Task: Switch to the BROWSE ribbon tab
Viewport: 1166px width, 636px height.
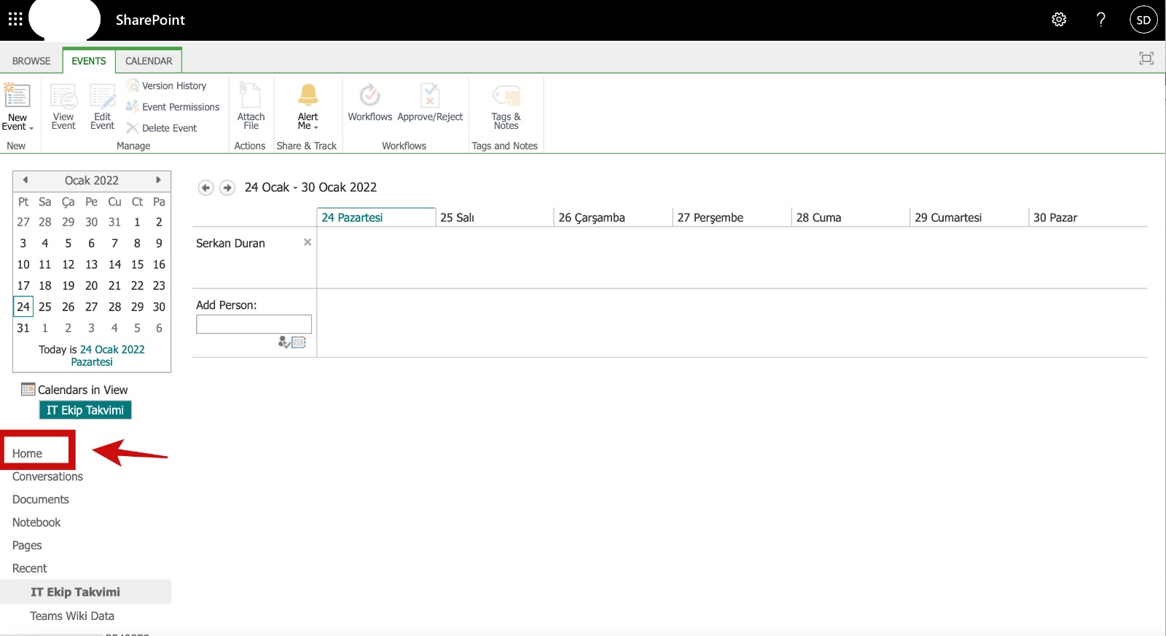Action: 31,61
